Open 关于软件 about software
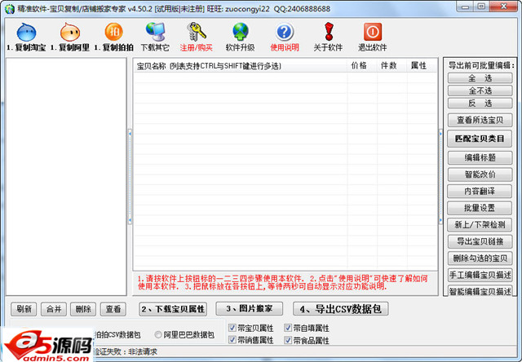This screenshot has width=522, height=362. click(x=328, y=37)
